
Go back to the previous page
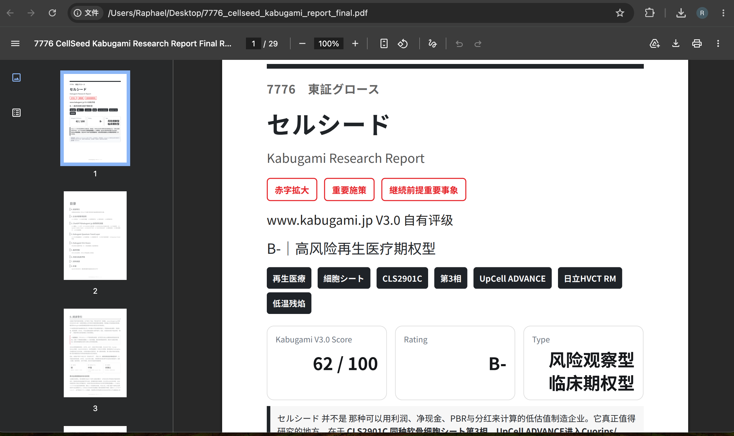[x=11, y=13]
